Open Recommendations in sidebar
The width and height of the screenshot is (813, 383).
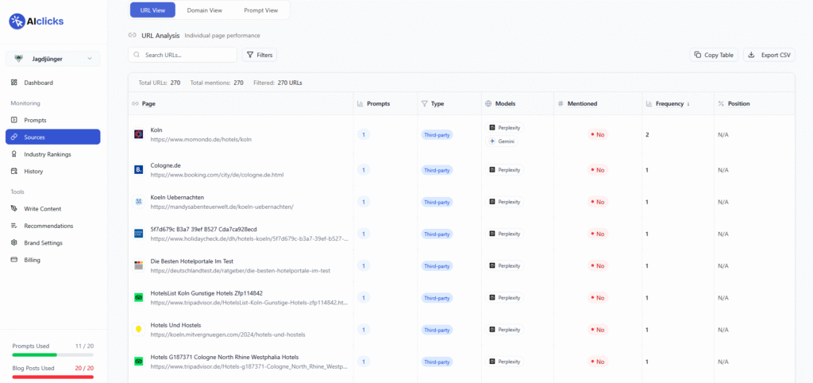48,226
